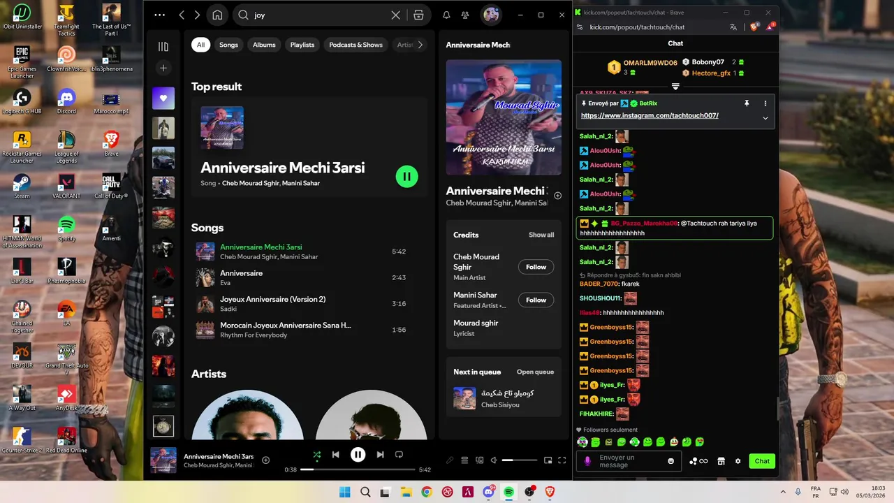Toggle repeat mode in the player

(x=399, y=455)
